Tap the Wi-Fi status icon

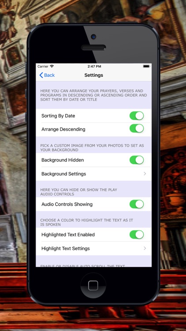pyautogui.click(x=52, y=66)
